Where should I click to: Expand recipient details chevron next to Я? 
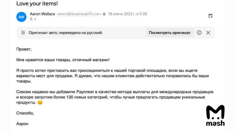[35, 19]
